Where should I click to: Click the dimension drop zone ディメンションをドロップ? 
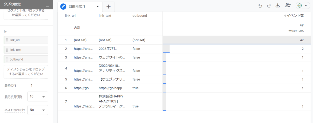(26, 72)
